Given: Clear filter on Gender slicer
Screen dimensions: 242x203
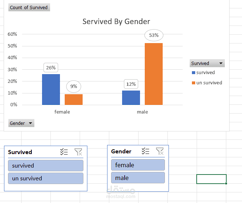Looking at the screenshot, I should (x=159, y=151).
